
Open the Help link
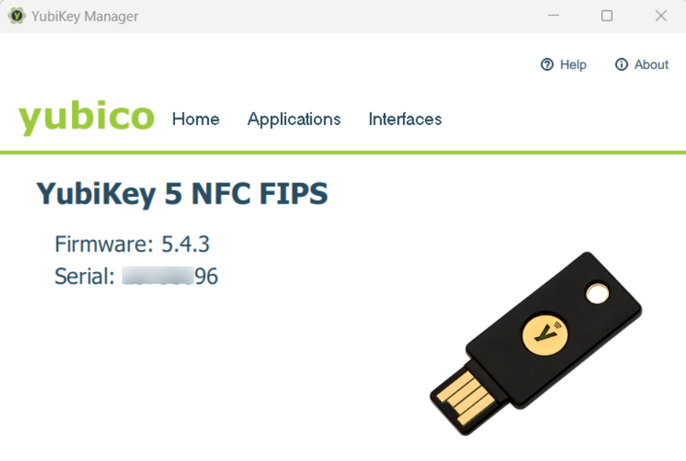(x=563, y=65)
